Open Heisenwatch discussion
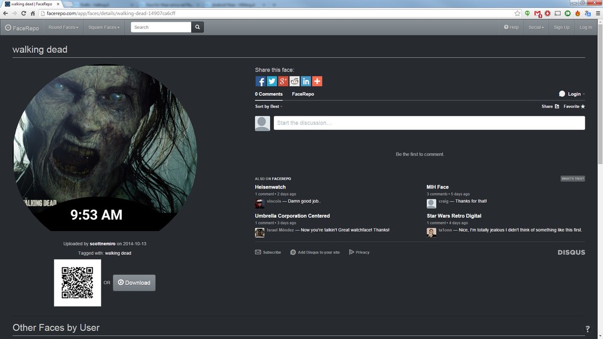The height and width of the screenshot is (339, 603). pos(270,187)
